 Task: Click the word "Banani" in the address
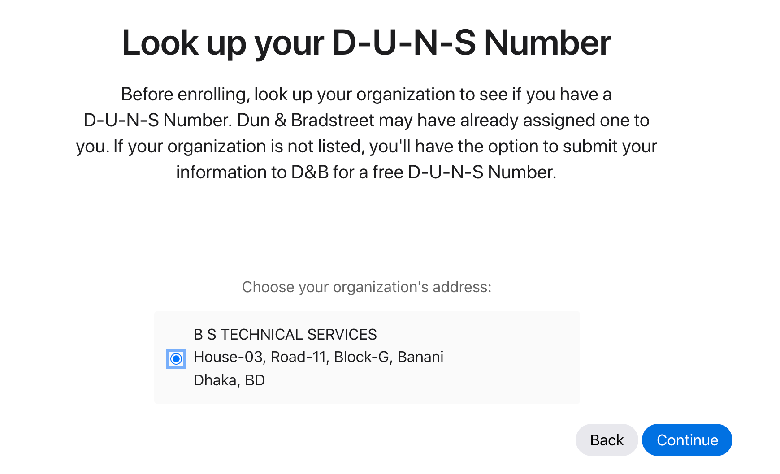pyautogui.click(x=420, y=357)
